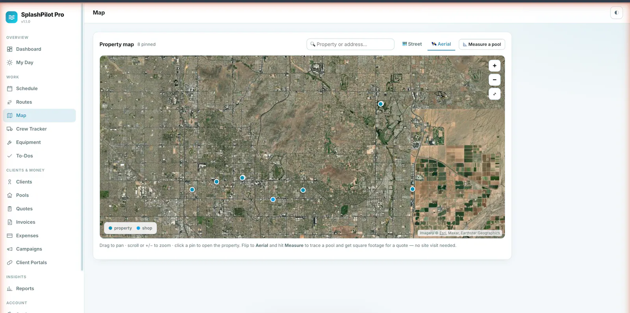Viewport: 630px width, 313px height.
Task: Toggle dark mode with half-moon icon
Action: click(x=617, y=13)
